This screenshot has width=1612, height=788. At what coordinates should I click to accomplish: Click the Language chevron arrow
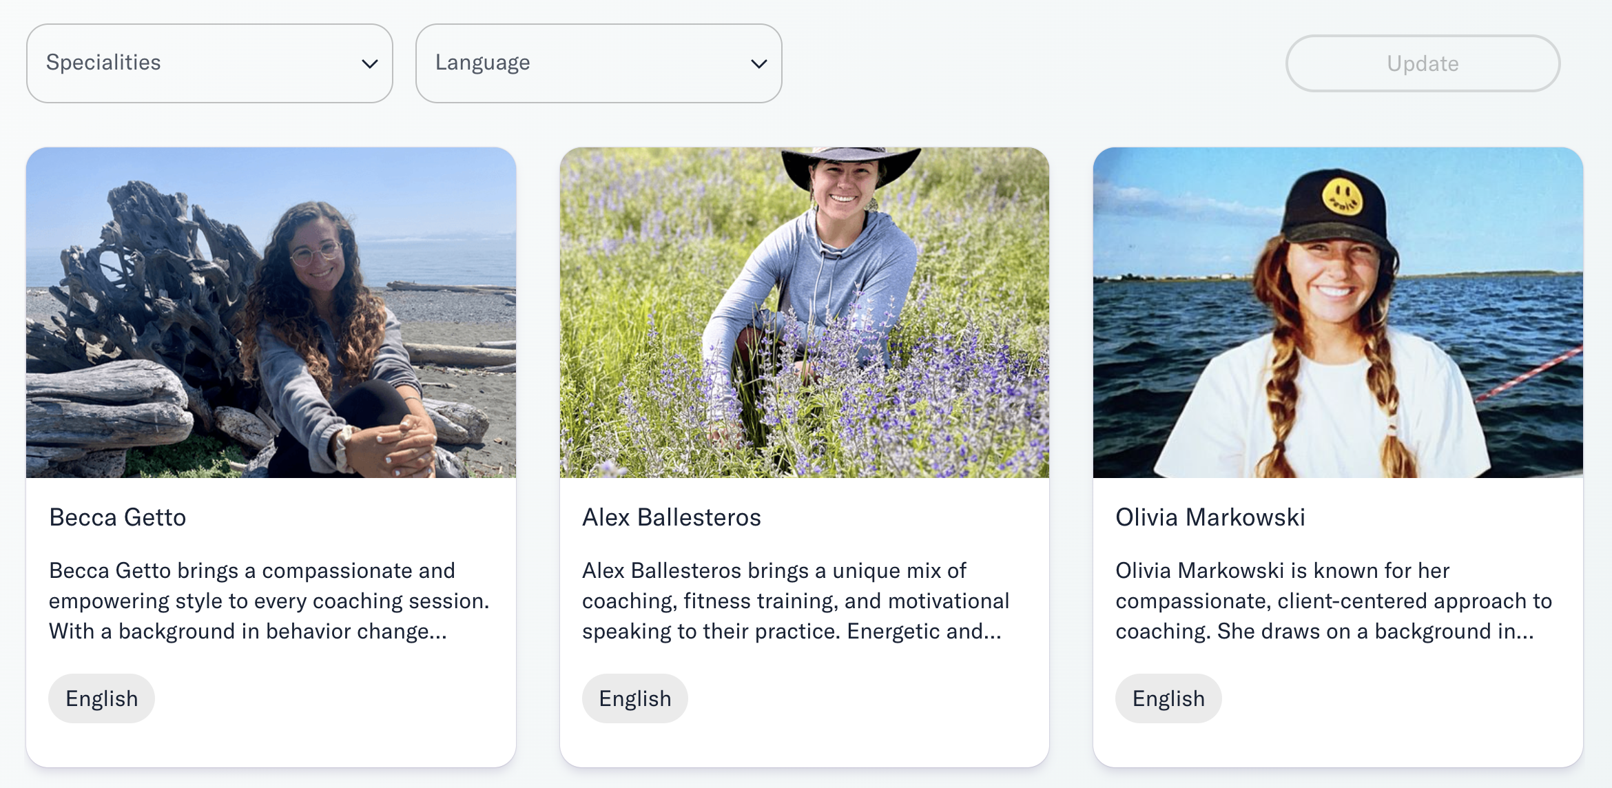759,64
